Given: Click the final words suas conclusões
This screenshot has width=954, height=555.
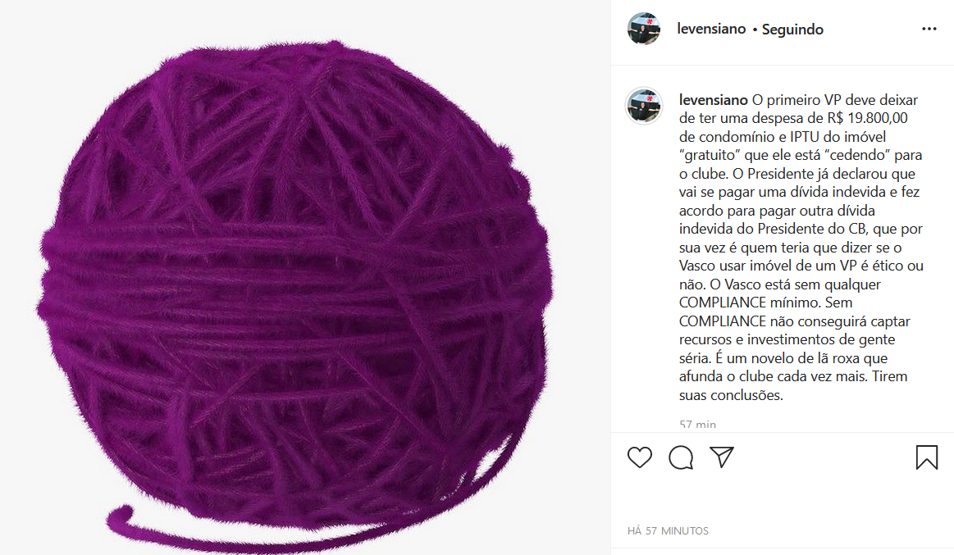Looking at the screenshot, I should click(x=731, y=395).
